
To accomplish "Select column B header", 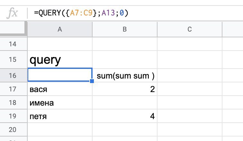I will pos(125,29).
